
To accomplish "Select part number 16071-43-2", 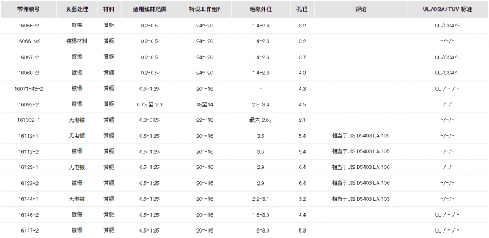I will (x=28, y=88).
